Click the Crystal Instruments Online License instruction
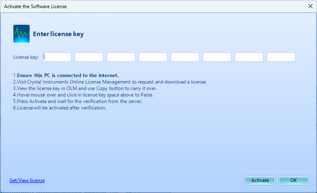317x193 pixels. coord(109,82)
